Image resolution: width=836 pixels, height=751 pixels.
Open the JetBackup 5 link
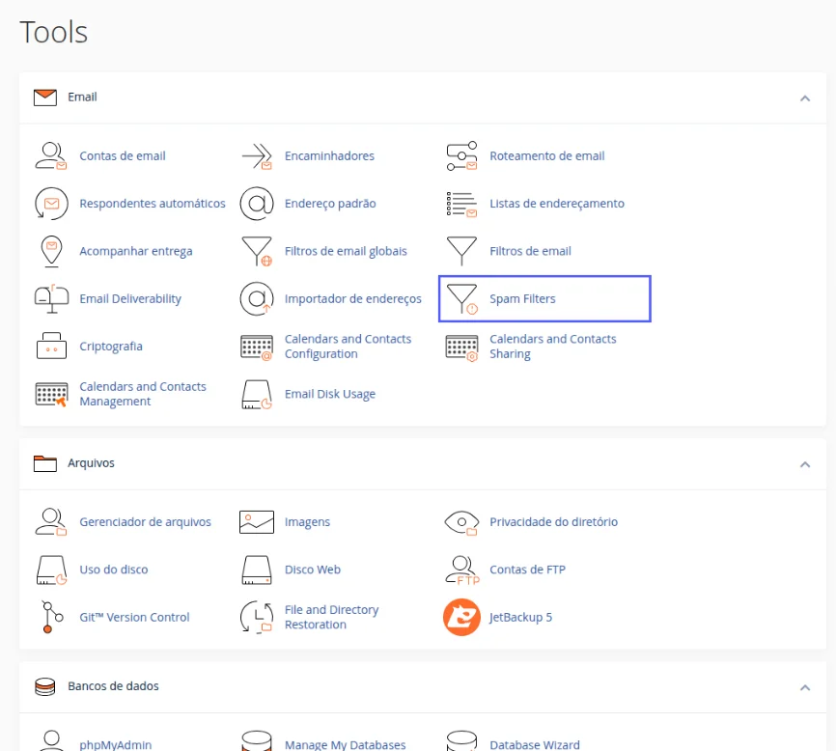tap(521, 617)
